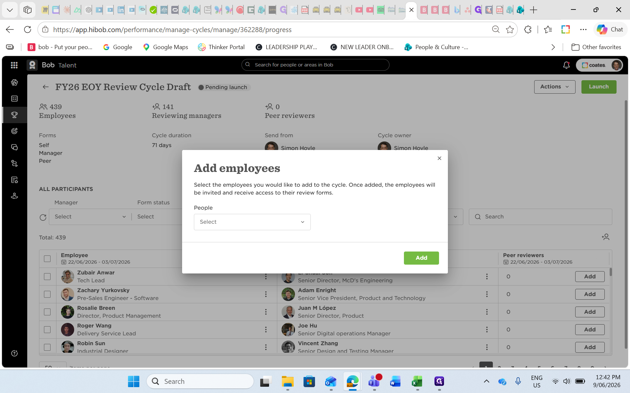Viewport: 630px width, 393px height.
Task: Open the People select dropdown
Action: [x=252, y=222]
